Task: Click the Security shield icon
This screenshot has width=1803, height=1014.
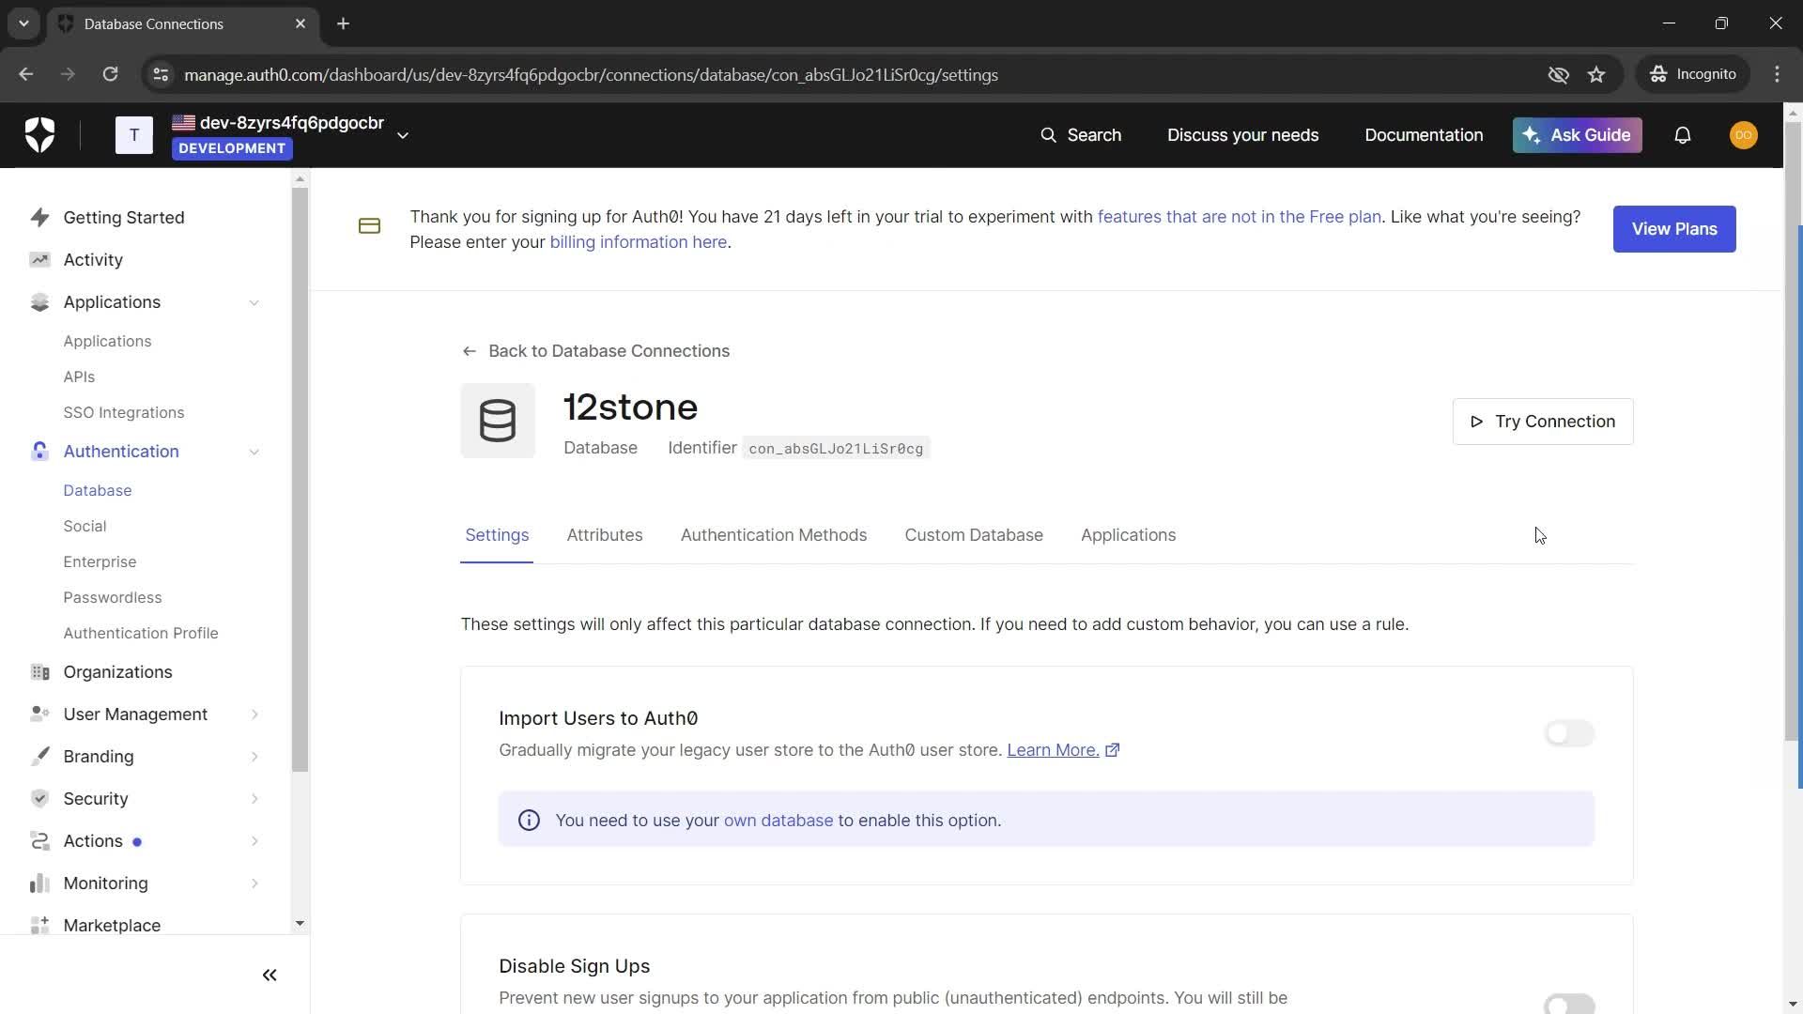Action: click(x=39, y=799)
